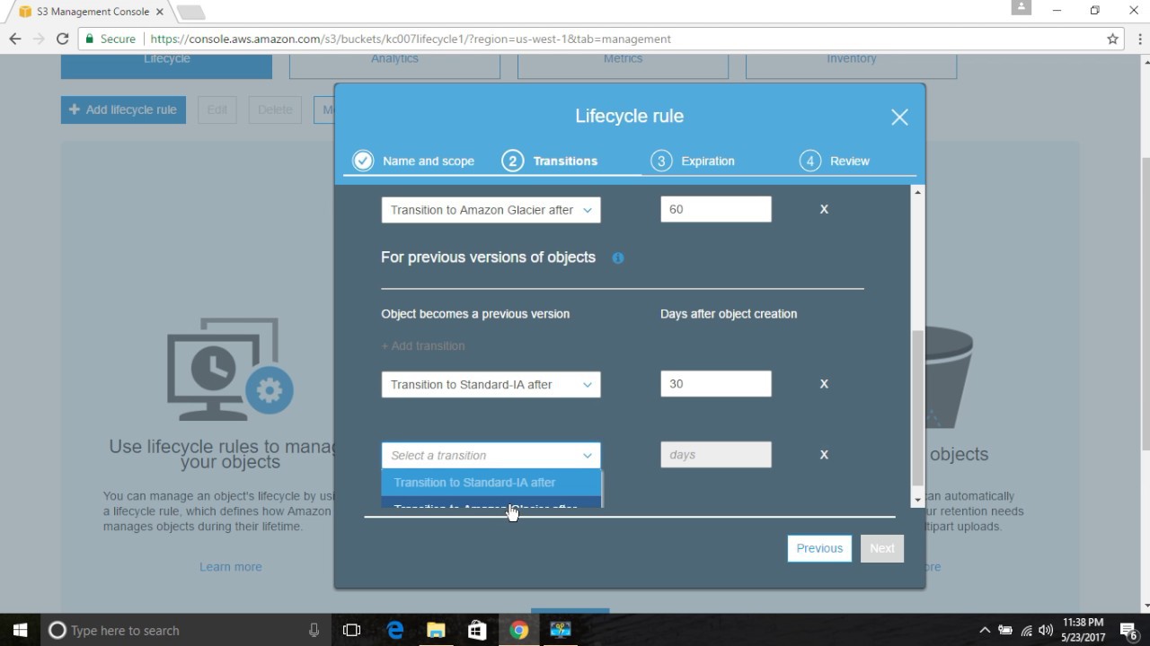Click the 60 days input field

[x=715, y=210]
